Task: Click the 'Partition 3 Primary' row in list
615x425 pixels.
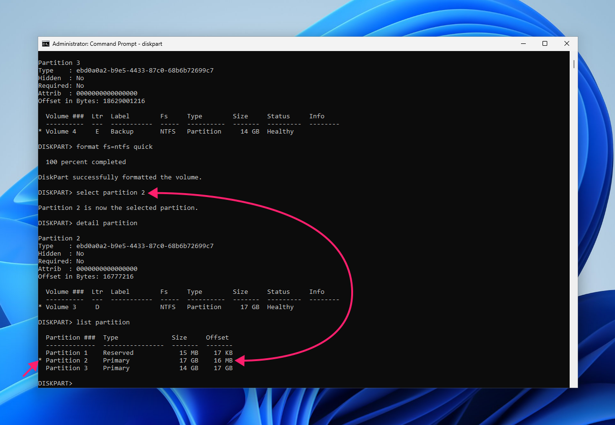Action: [139, 368]
